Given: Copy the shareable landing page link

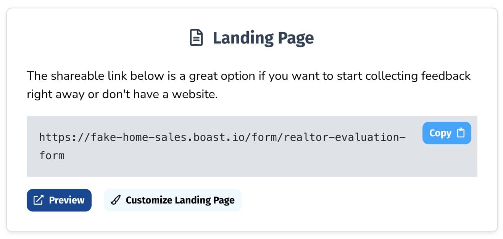Looking at the screenshot, I should tap(447, 133).
